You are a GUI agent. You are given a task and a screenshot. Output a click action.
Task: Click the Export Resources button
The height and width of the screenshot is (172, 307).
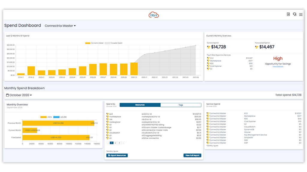(117, 155)
